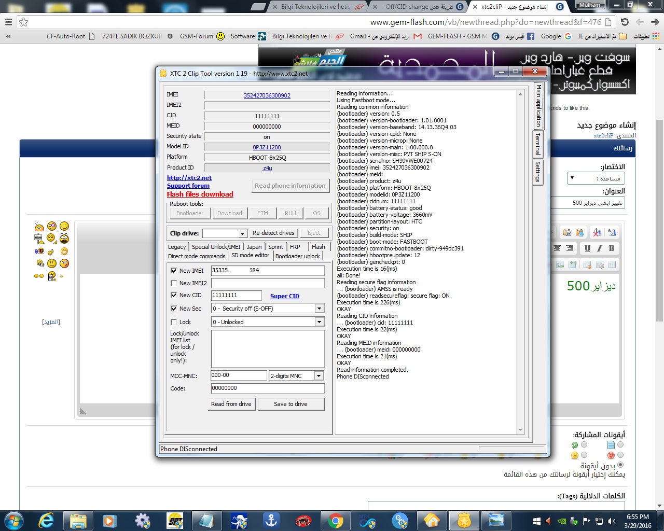Switch to the Sprint tab
Image resolution: width=664 pixels, height=531 pixels.
point(276,247)
